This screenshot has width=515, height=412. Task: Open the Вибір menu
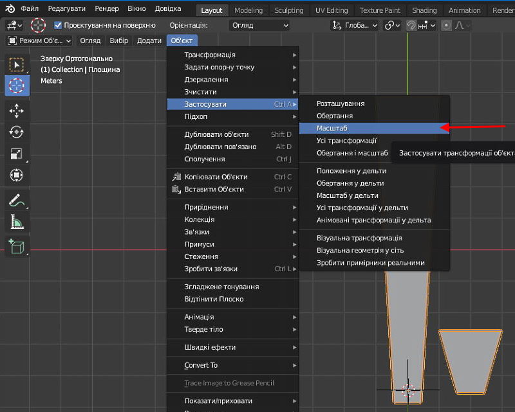point(119,40)
